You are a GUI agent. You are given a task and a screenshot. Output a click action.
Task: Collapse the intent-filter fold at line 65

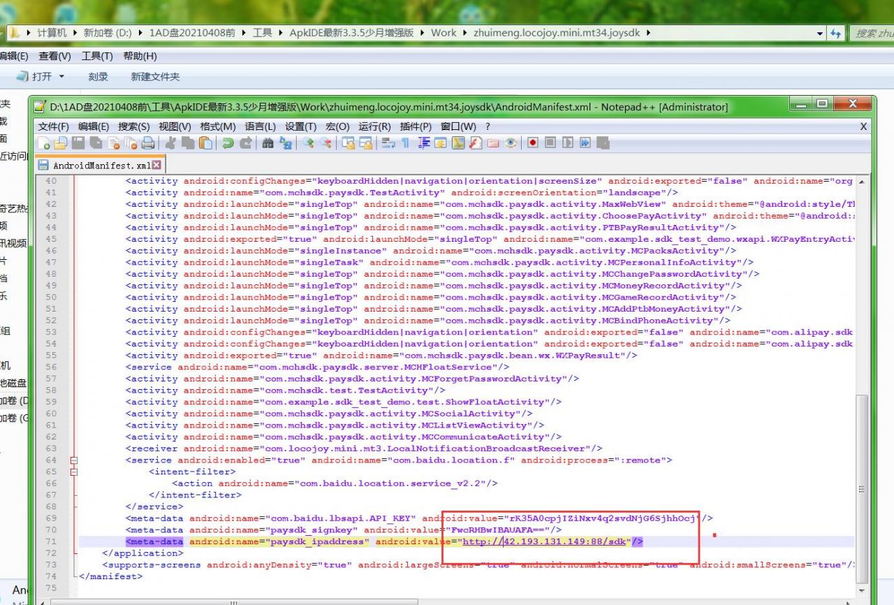[x=74, y=472]
